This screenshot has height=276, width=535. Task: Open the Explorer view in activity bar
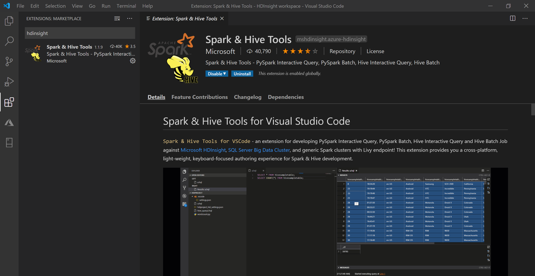(x=9, y=21)
